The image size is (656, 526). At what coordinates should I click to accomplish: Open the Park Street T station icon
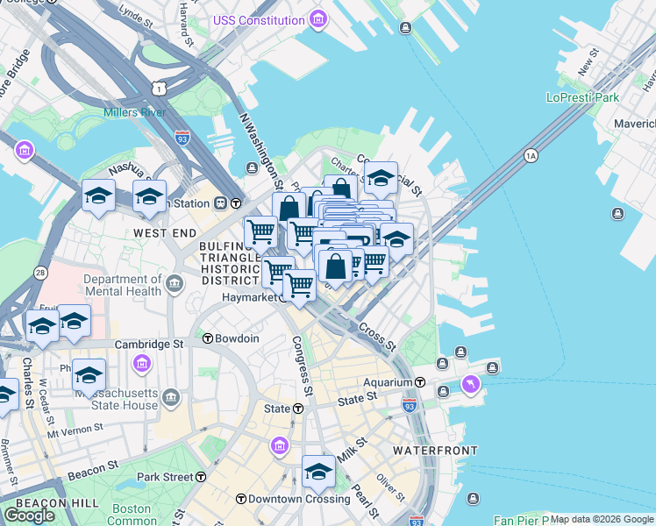[201, 477]
